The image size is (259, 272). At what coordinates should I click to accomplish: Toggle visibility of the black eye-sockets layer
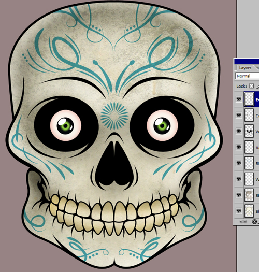(x=239, y=131)
